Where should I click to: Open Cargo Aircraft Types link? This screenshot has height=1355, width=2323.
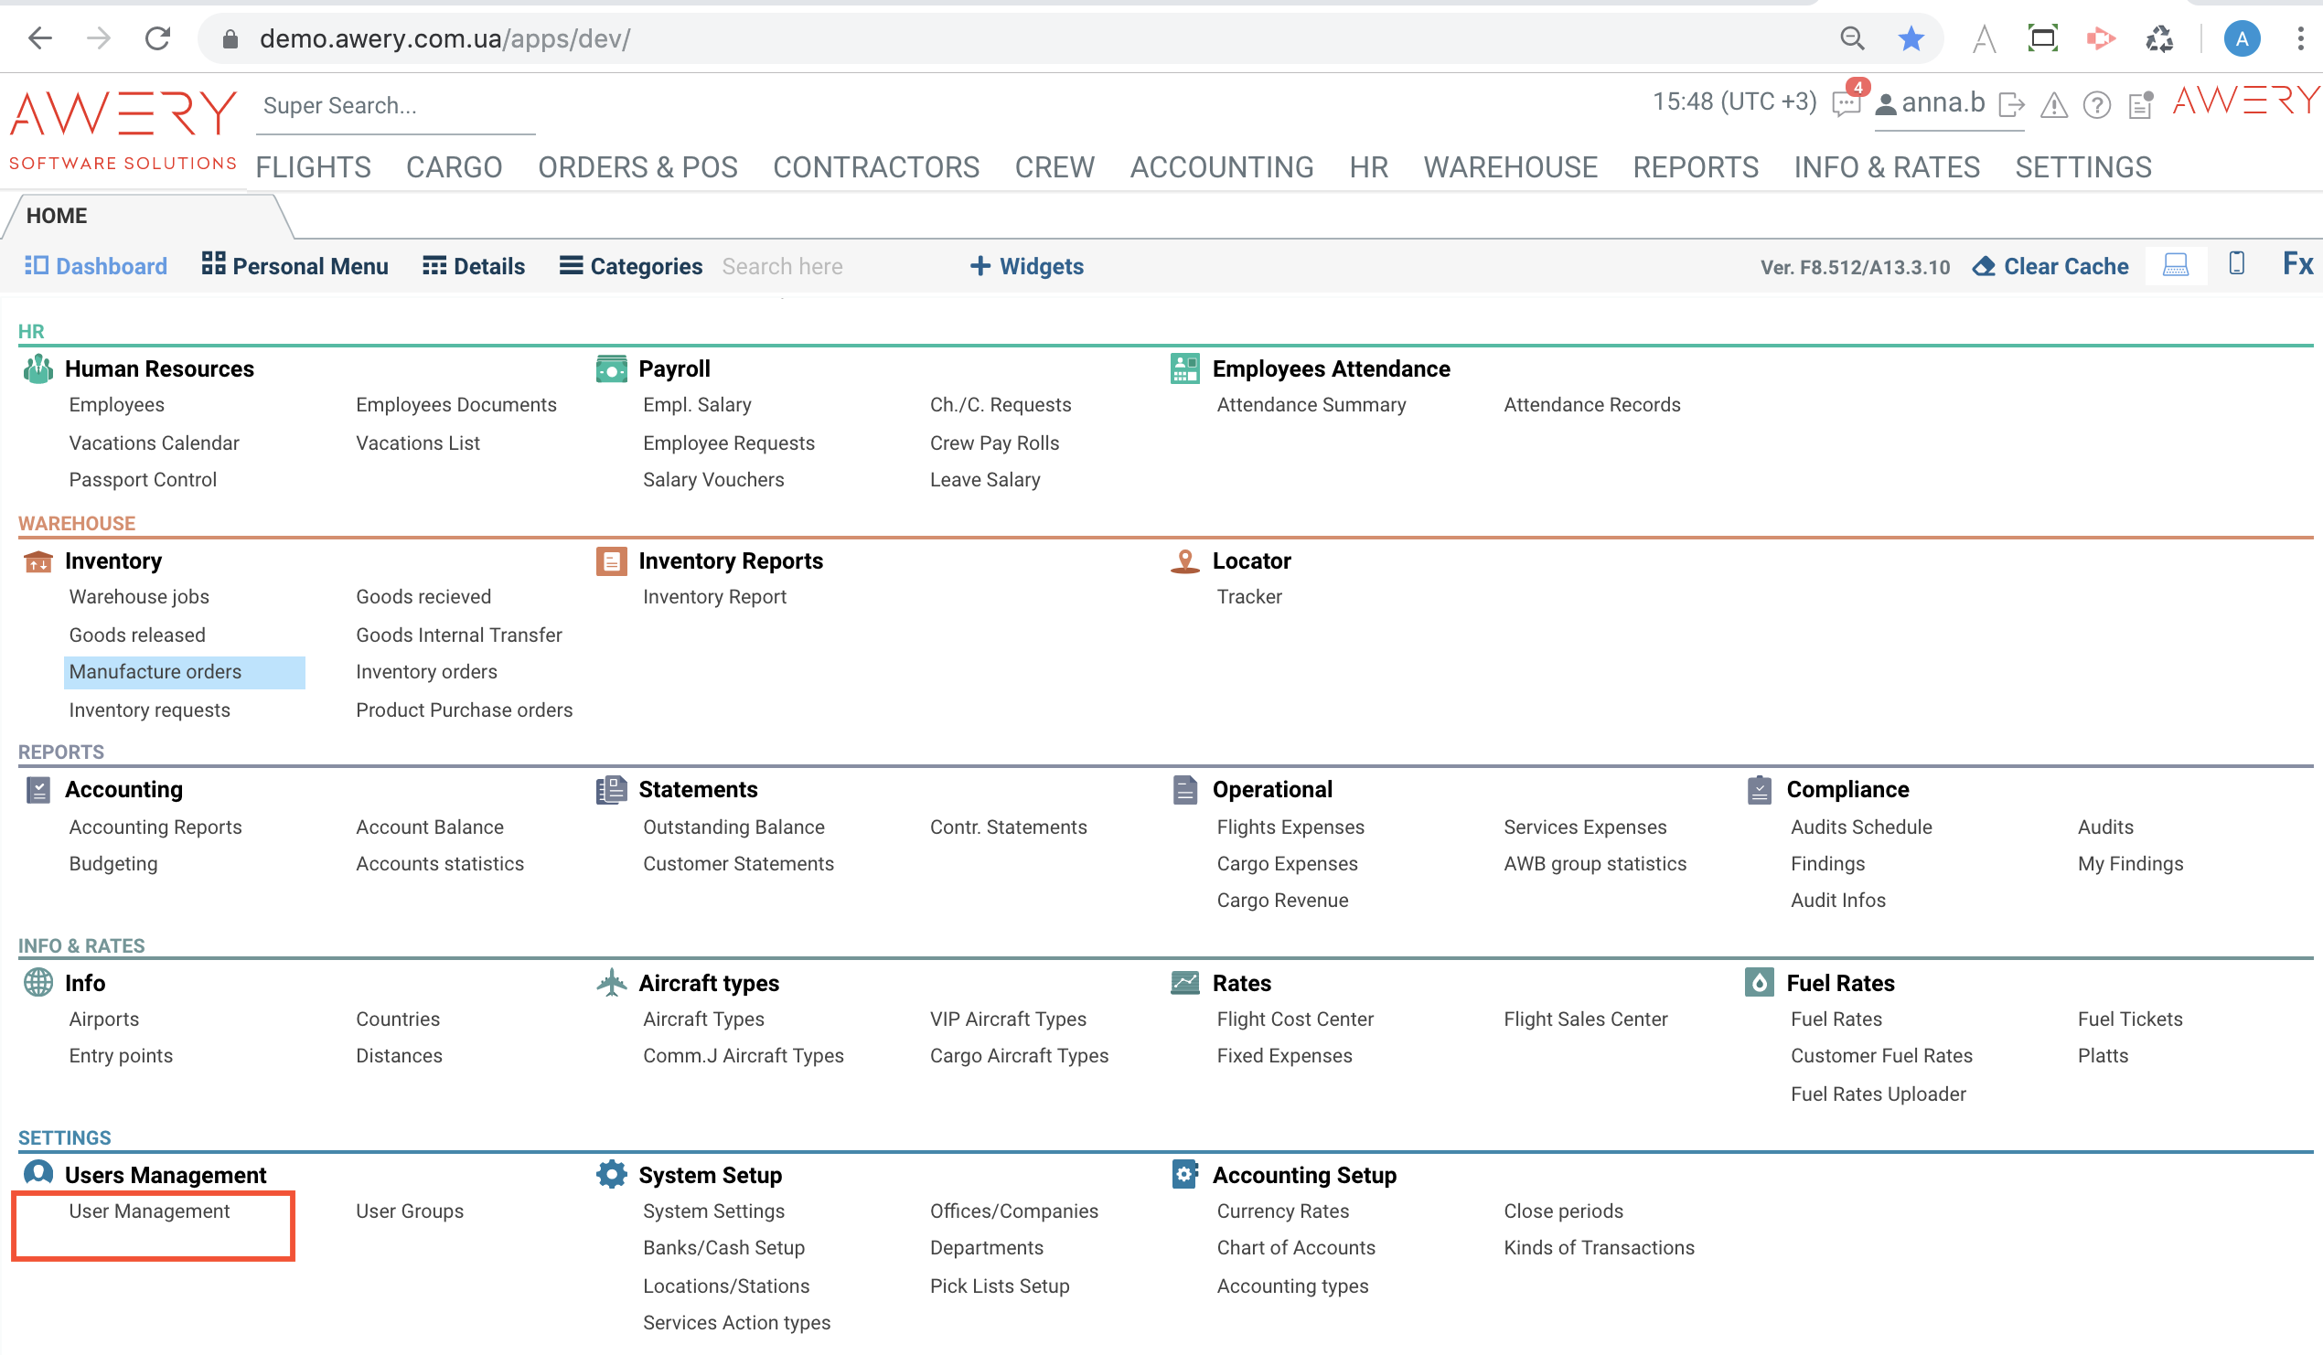(1019, 1055)
